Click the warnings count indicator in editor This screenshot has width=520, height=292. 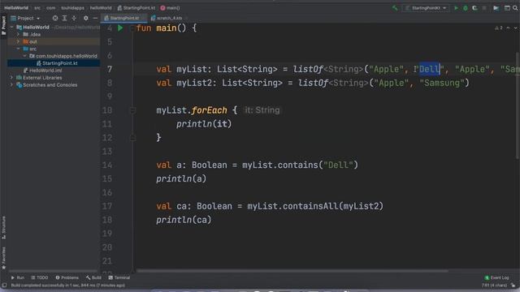click(499, 28)
